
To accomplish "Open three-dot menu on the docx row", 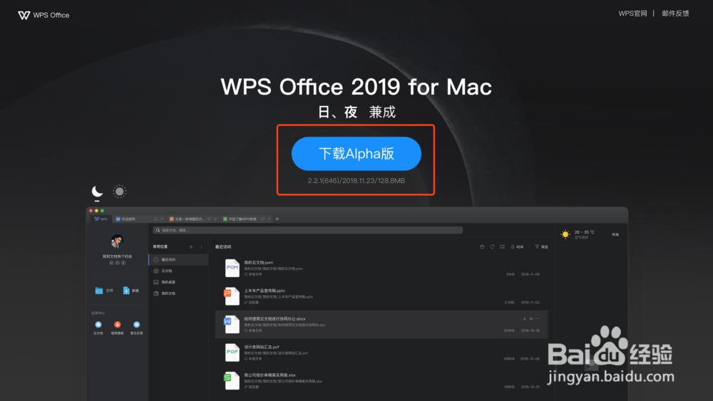I will [538, 319].
